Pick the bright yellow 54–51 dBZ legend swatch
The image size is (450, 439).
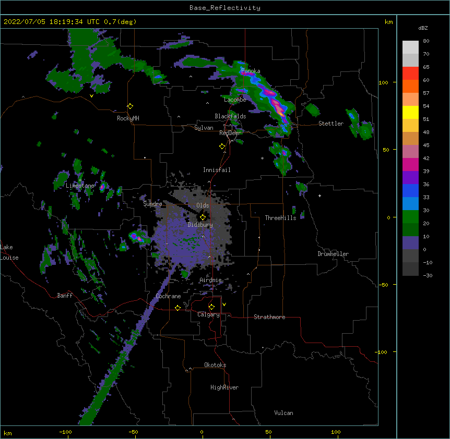click(x=410, y=112)
